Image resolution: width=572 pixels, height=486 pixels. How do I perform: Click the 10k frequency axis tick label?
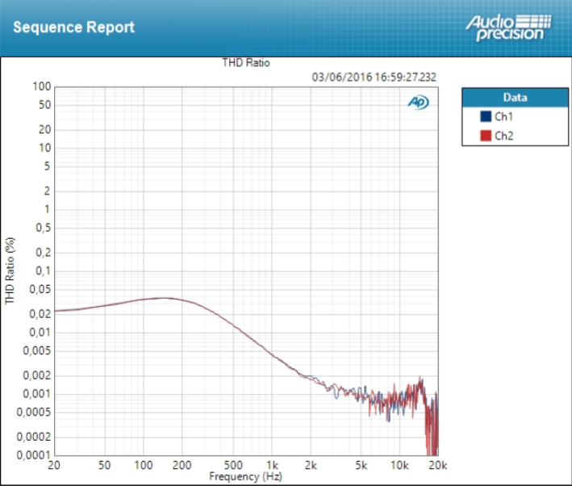click(400, 465)
